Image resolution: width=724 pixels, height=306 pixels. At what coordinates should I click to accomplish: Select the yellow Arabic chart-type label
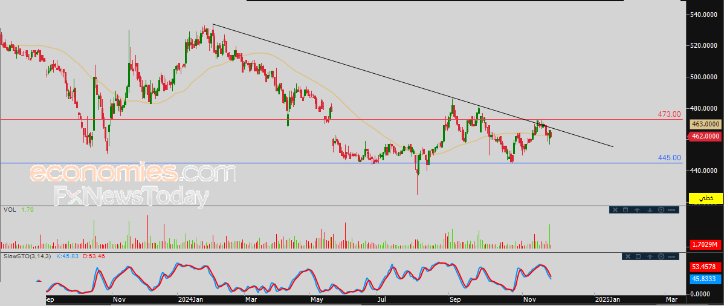tap(705, 198)
